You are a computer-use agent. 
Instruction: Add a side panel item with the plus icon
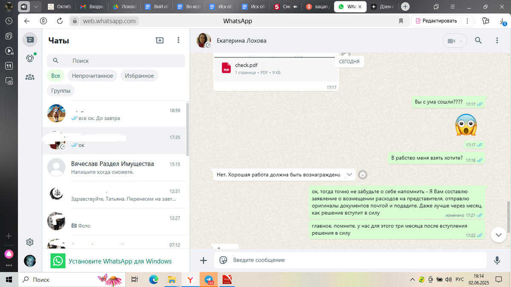pos(9,236)
